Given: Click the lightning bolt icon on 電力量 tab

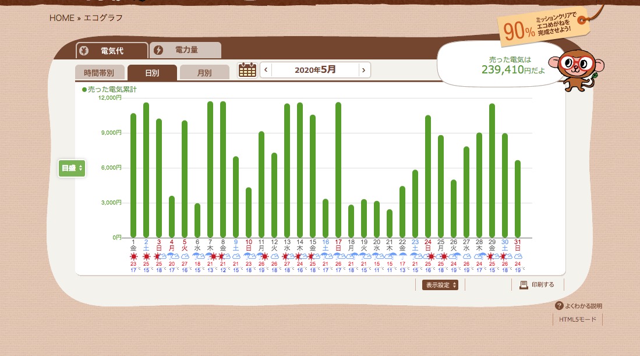Looking at the screenshot, I should pyautogui.click(x=158, y=51).
